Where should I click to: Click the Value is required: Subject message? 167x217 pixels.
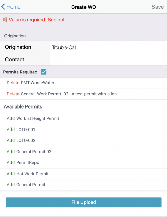[x=37, y=20]
